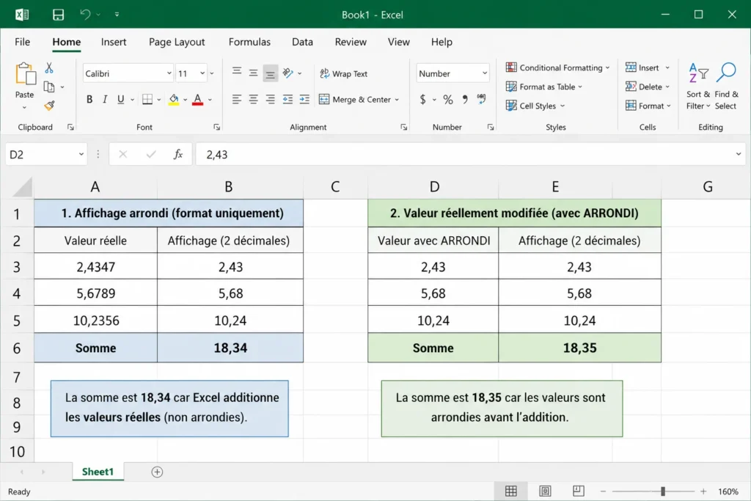Image resolution: width=751 pixels, height=501 pixels.
Task: Click the Increase Decimal icon
Action: coord(481,99)
